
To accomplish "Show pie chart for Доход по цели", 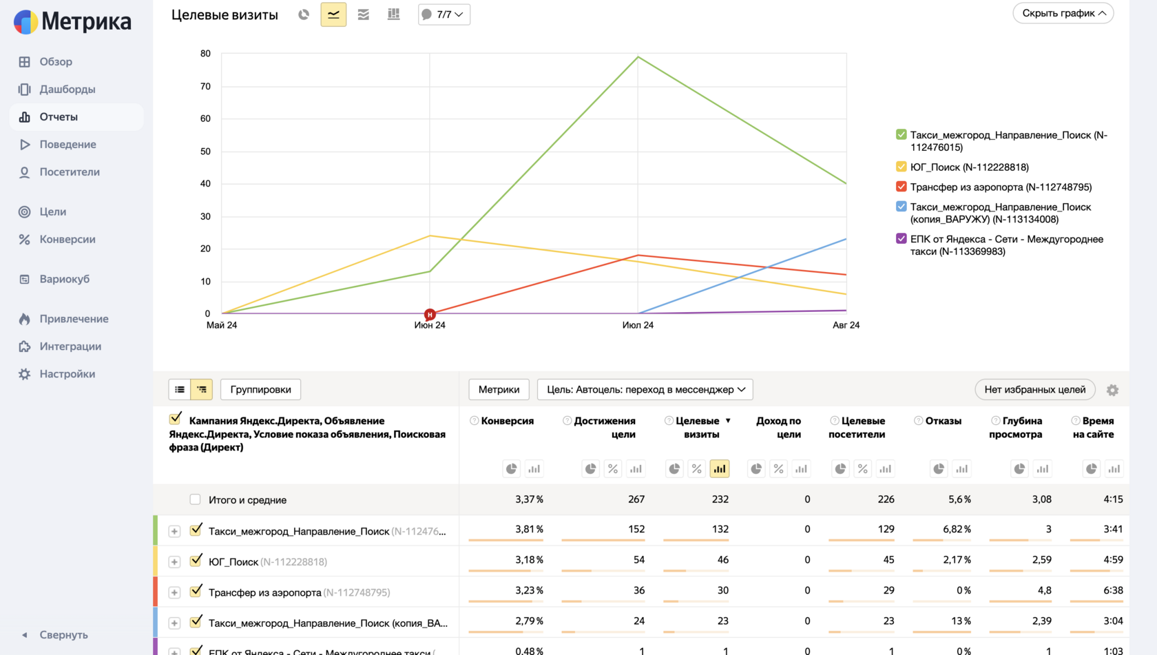I will coord(756,469).
